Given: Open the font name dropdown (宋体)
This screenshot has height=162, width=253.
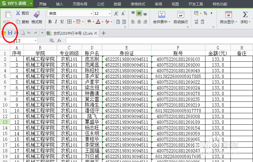Looking at the screenshot, I should click(x=91, y=14).
